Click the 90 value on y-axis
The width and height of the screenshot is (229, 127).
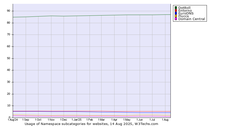8,11
